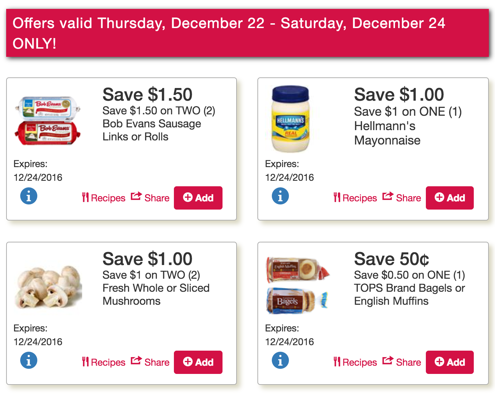Image resolution: width=495 pixels, height=402 pixels.
Task: Open info icon for Mushrooms coupon
Action: point(29,361)
